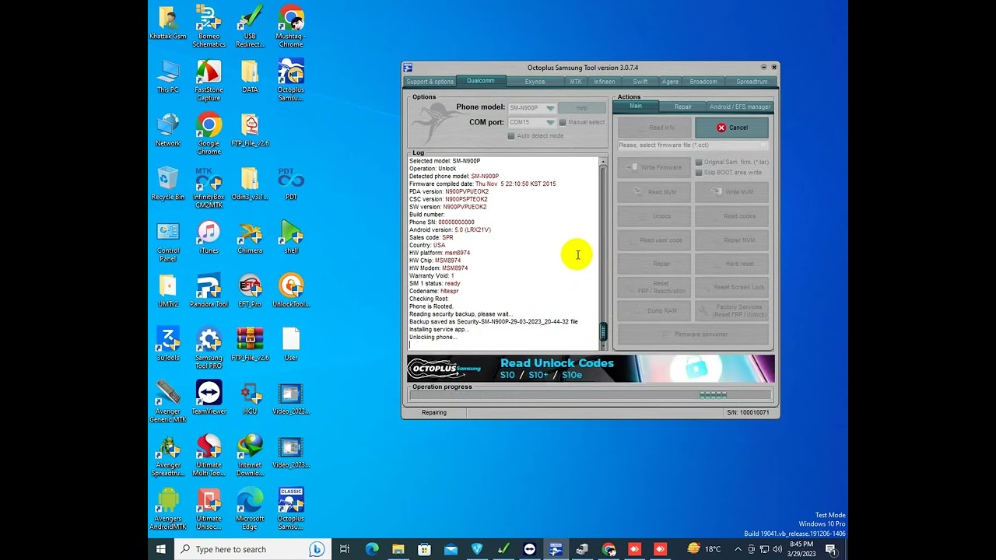
Task: Open the Repair actions tab
Action: pyautogui.click(x=683, y=107)
